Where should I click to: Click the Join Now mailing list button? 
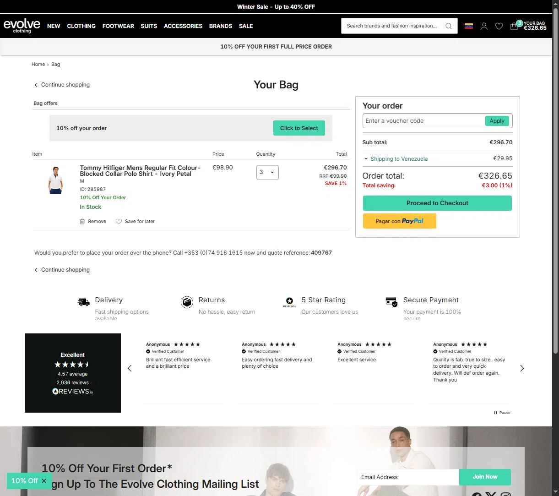[x=485, y=477]
